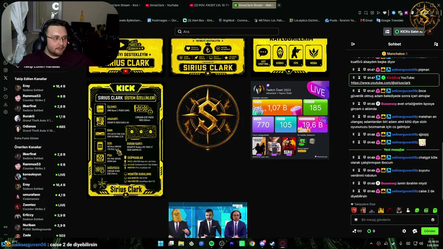Jump to new messages at Yeni mesajlar
The width and height of the screenshot is (443, 249).
(394, 150)
